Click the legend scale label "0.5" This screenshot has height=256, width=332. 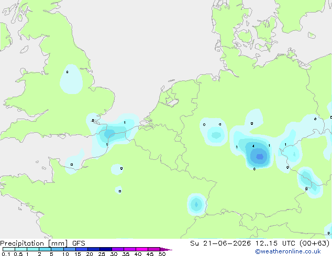pyautogui.click(x=18, y=254)
